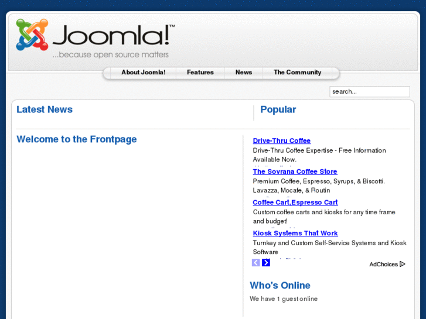Open the Drive-Thru Coffee ad link
The image size is (426, 319).
pyautogui.click(x=282, y=140)
